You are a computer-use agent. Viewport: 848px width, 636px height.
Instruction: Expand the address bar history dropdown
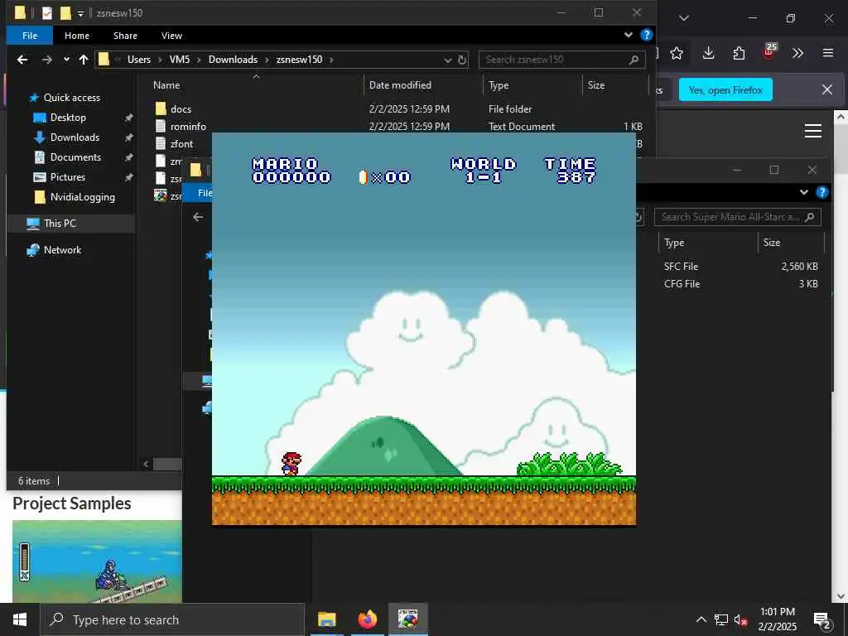tap(448, 60)
